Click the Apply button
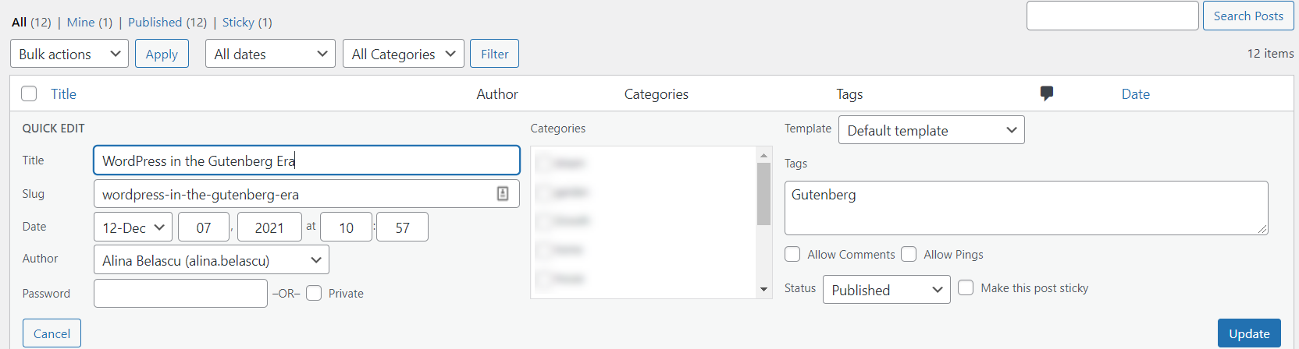1299x349 pixels. tap(162, 54)
